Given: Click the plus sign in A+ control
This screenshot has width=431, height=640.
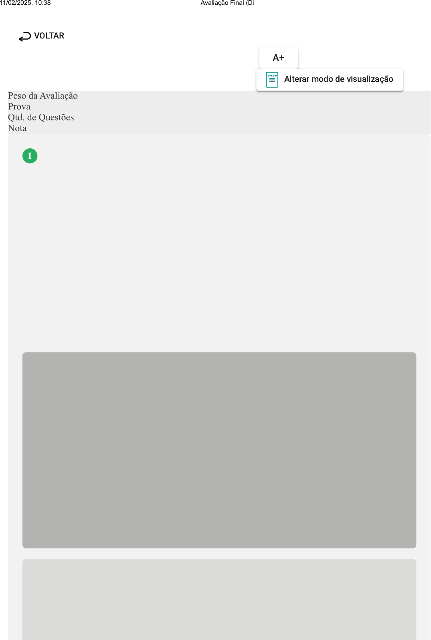Looking at the screenshot, I should 281,58.
